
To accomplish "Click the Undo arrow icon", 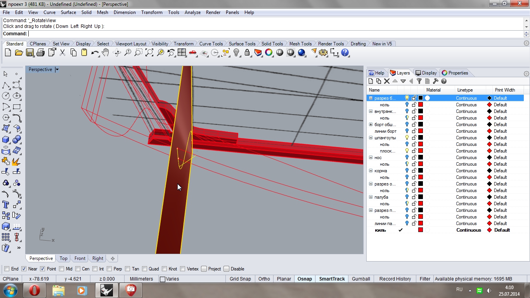I will pyautogui.click(x=95, y=52).
